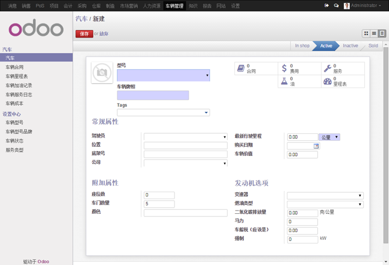Viewport: 389px width, 265px height.
Task: Click the 最新行驶里程 odometer value field
Action: [303, 137]
